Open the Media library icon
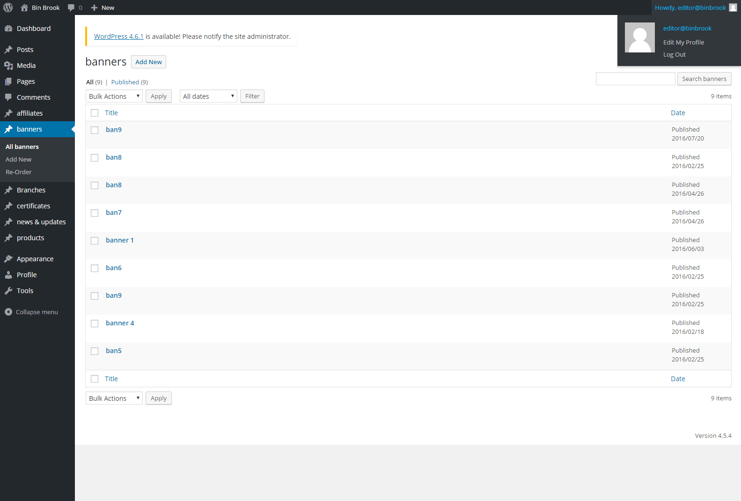 tap(8, 66)
